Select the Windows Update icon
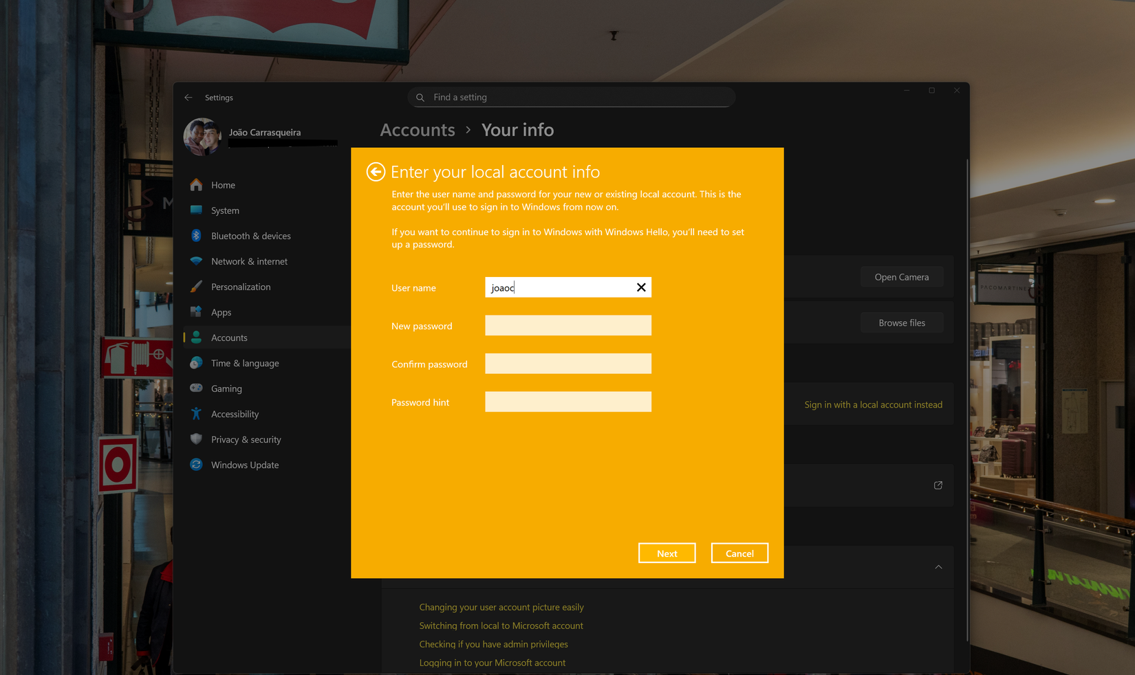This screenshot has height=675, width=1135. tap(197, 465)
